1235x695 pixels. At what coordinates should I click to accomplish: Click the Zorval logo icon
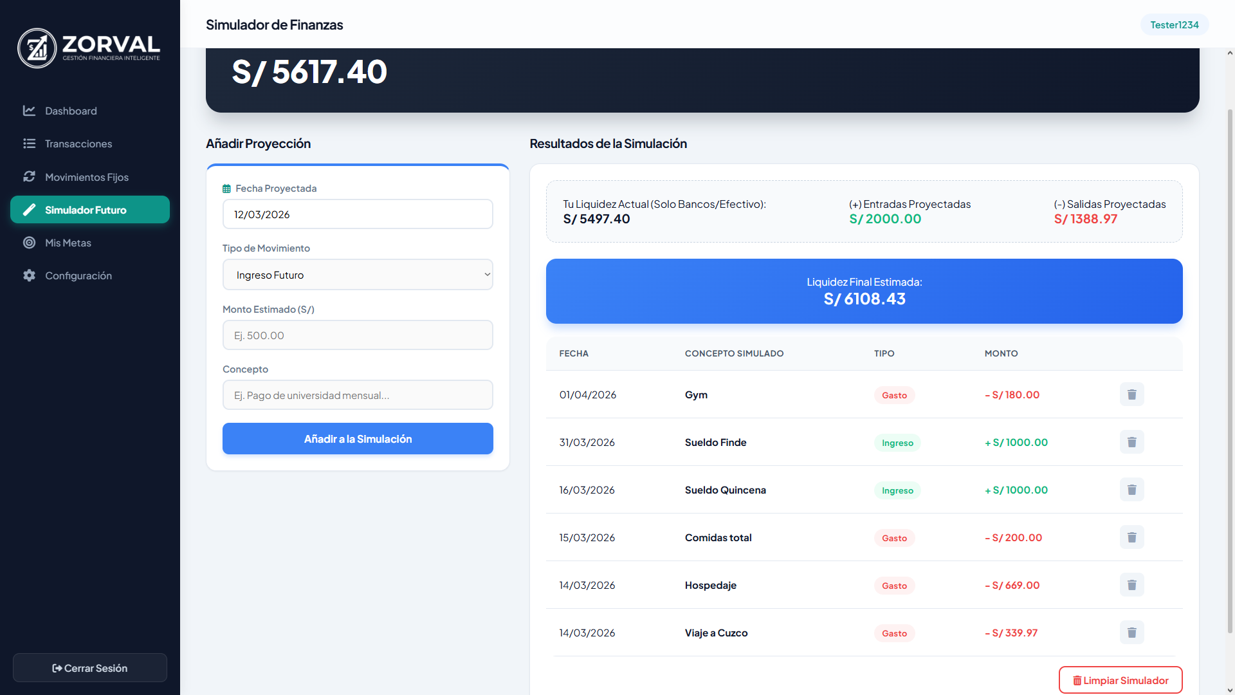[37, 48]
